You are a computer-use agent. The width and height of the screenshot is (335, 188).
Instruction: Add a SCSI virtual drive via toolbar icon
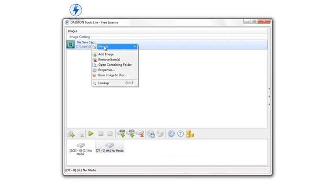tap(130, 134)
